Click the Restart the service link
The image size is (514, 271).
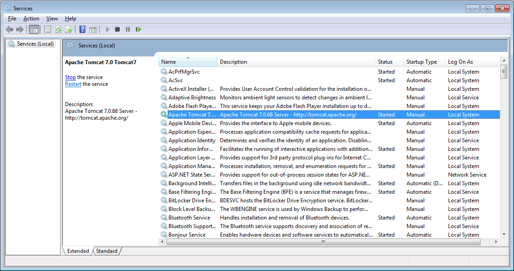point(73,84)
